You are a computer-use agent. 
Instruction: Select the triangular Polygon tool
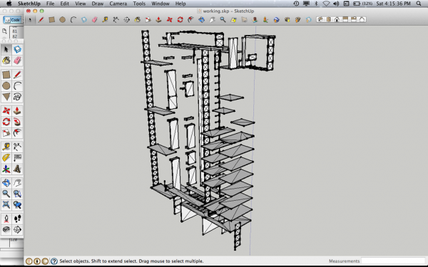pos(6,97)
